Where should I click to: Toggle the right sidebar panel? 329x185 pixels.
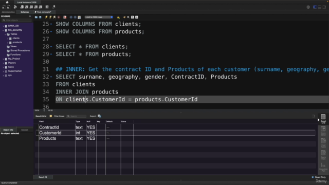point(324,7)
